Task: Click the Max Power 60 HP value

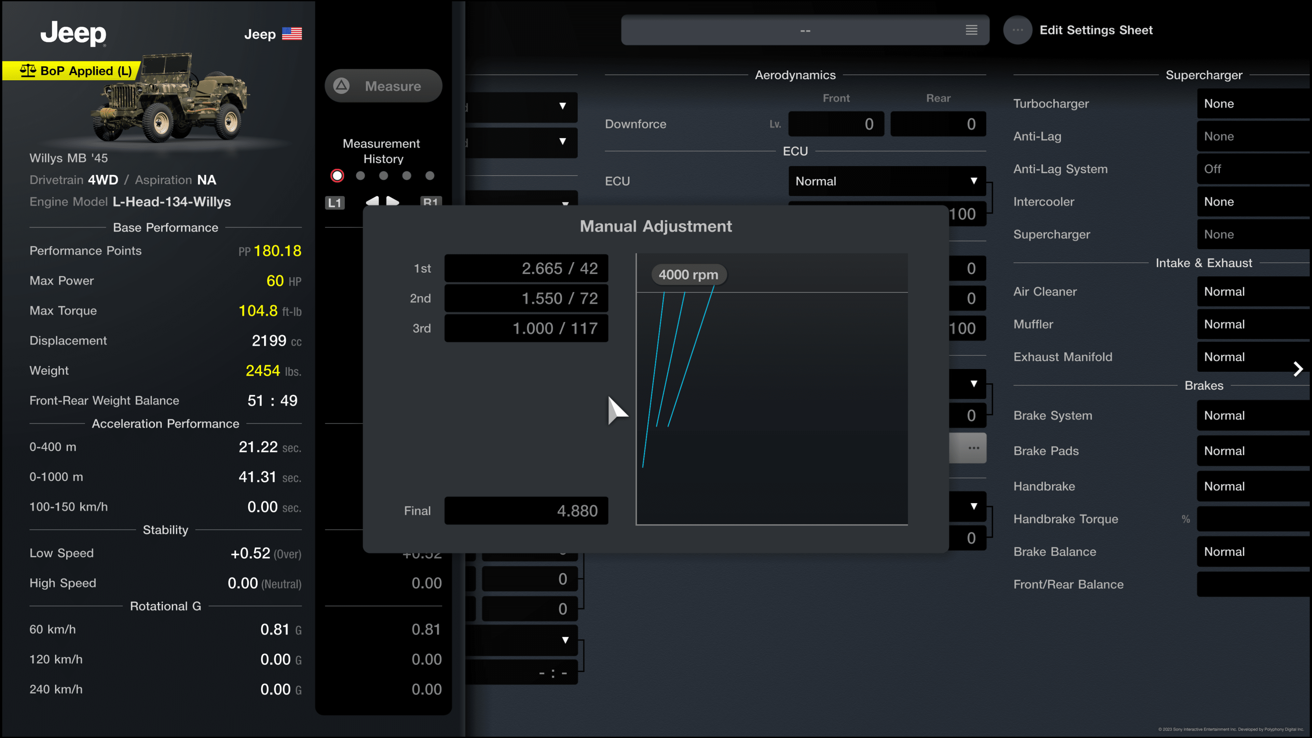Action: click(284, 281)
